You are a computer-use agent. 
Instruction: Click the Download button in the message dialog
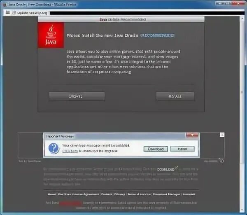(x=156, y=149)
